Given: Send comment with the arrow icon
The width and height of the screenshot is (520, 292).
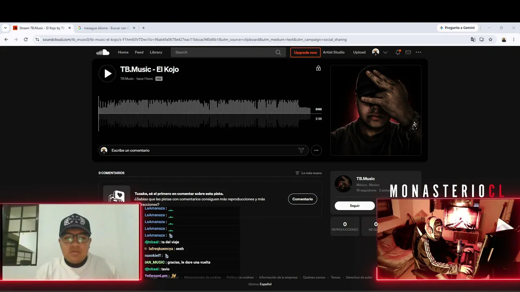Looking at the screenshot, I should coord(301,150).
